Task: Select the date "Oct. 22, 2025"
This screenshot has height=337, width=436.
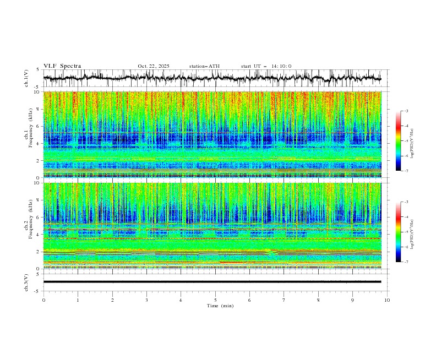Action: [x=154, y=66]
